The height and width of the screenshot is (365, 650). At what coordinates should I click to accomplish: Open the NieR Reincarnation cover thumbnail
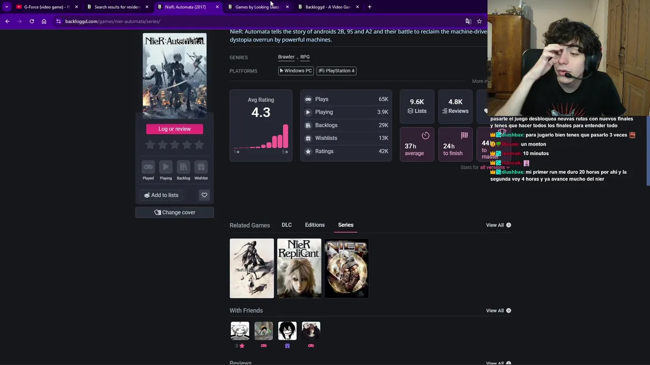pos(252,268)
